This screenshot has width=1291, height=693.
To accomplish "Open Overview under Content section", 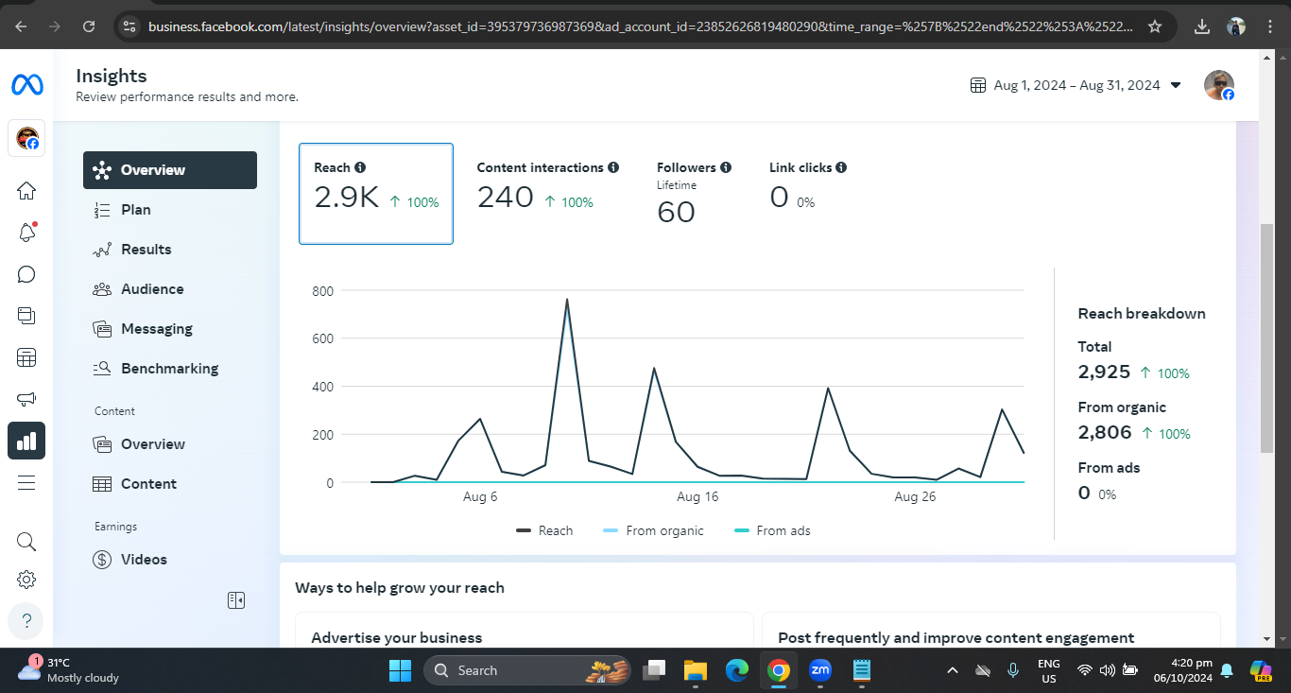I will 170,444.
